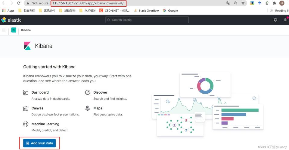
Task: Open the 系统软件 bookmark folder
Action: 47,10
